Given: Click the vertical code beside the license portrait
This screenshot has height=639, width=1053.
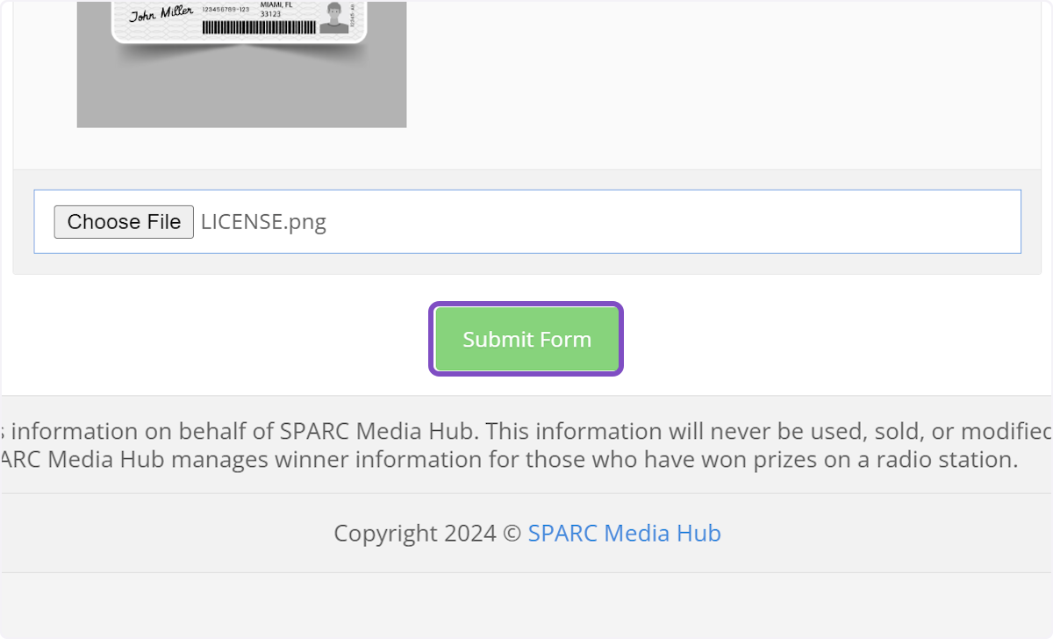Looking at the screenshot, I should pos(351,18).
